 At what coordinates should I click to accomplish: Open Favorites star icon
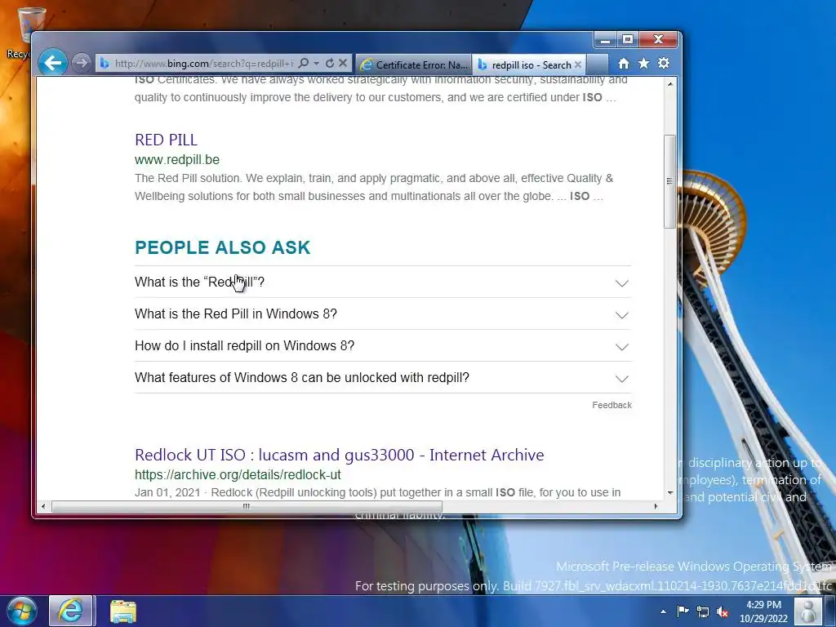click(643, 64)
